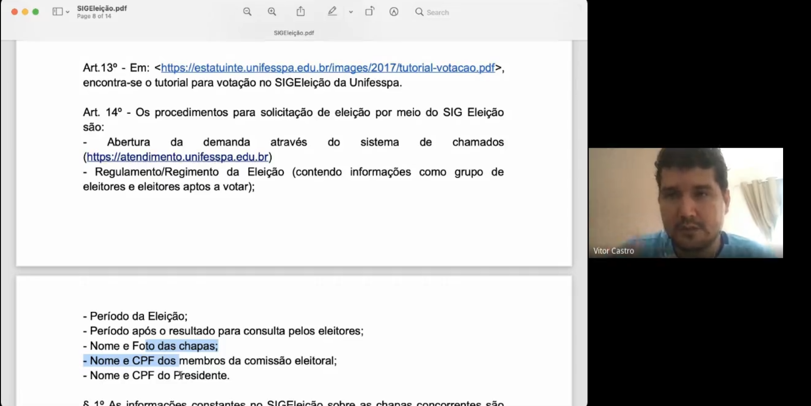
Task: Click the 'Art. 14º' paragraph heading
Action: 102,113
